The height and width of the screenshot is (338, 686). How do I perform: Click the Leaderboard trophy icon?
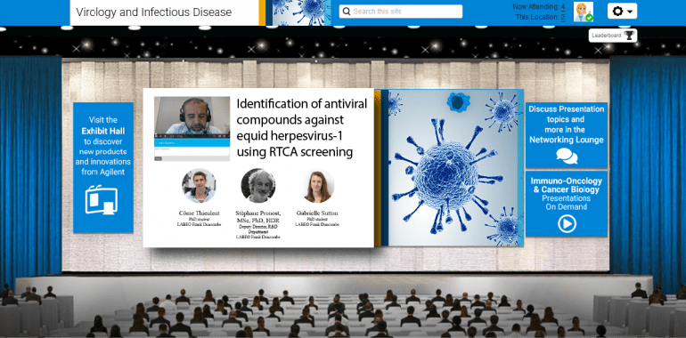[629, 36]
